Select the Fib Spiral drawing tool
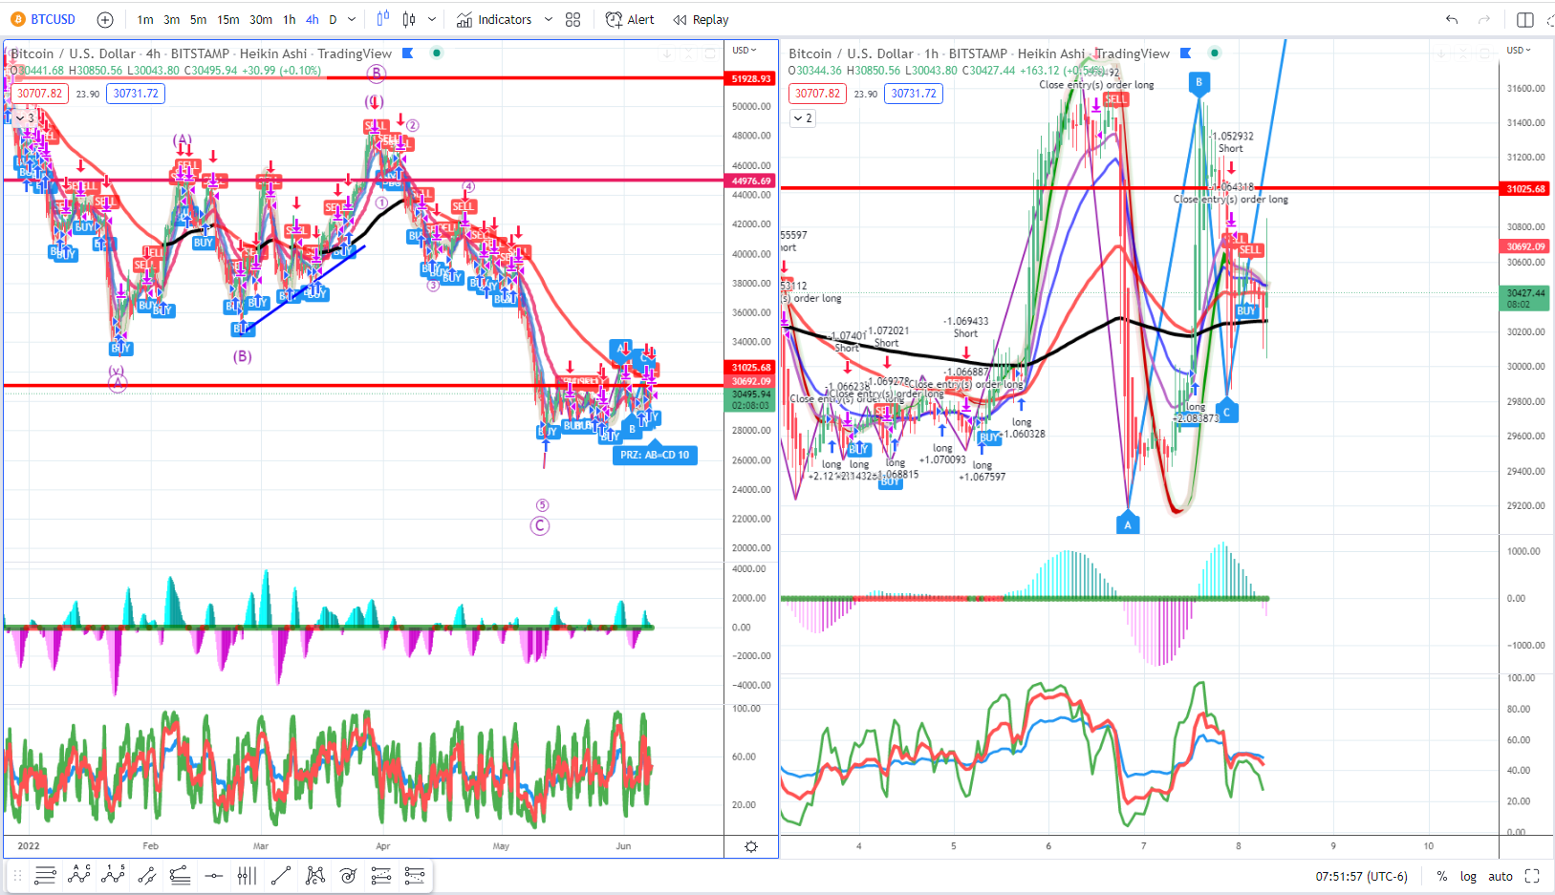 pyautogui.click(x=348, y=875)
